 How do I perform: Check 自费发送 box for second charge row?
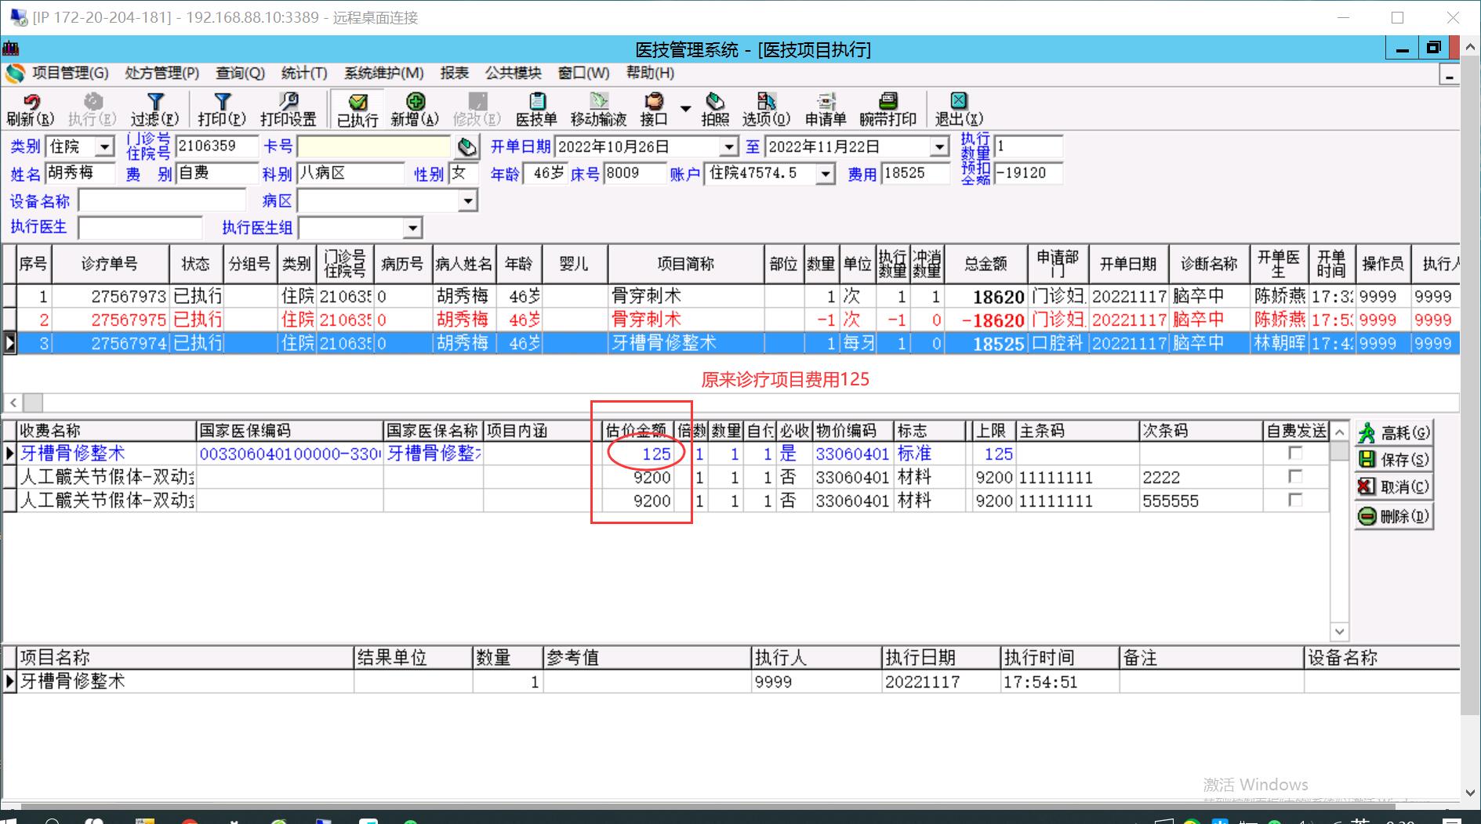pos(1295,477)
